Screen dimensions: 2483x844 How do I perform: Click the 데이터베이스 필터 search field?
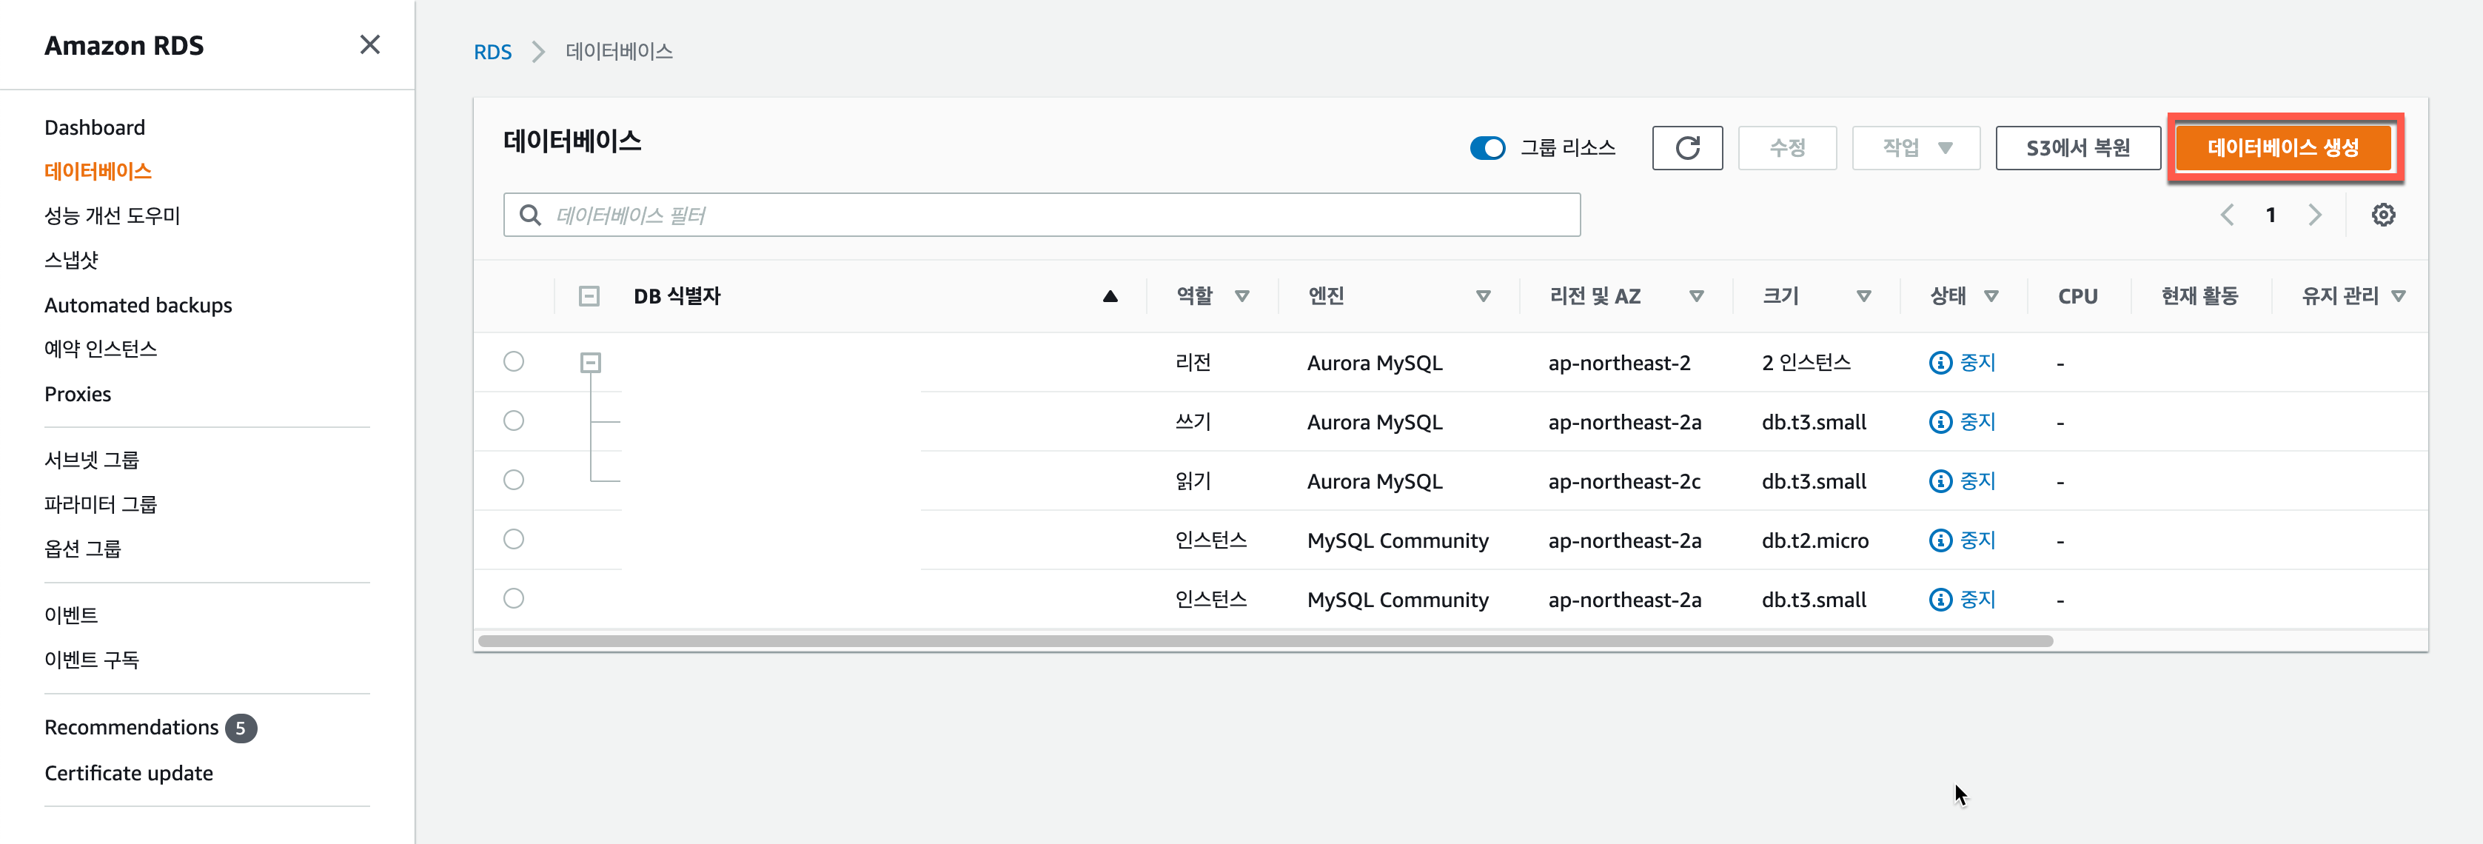[1041, 215]
